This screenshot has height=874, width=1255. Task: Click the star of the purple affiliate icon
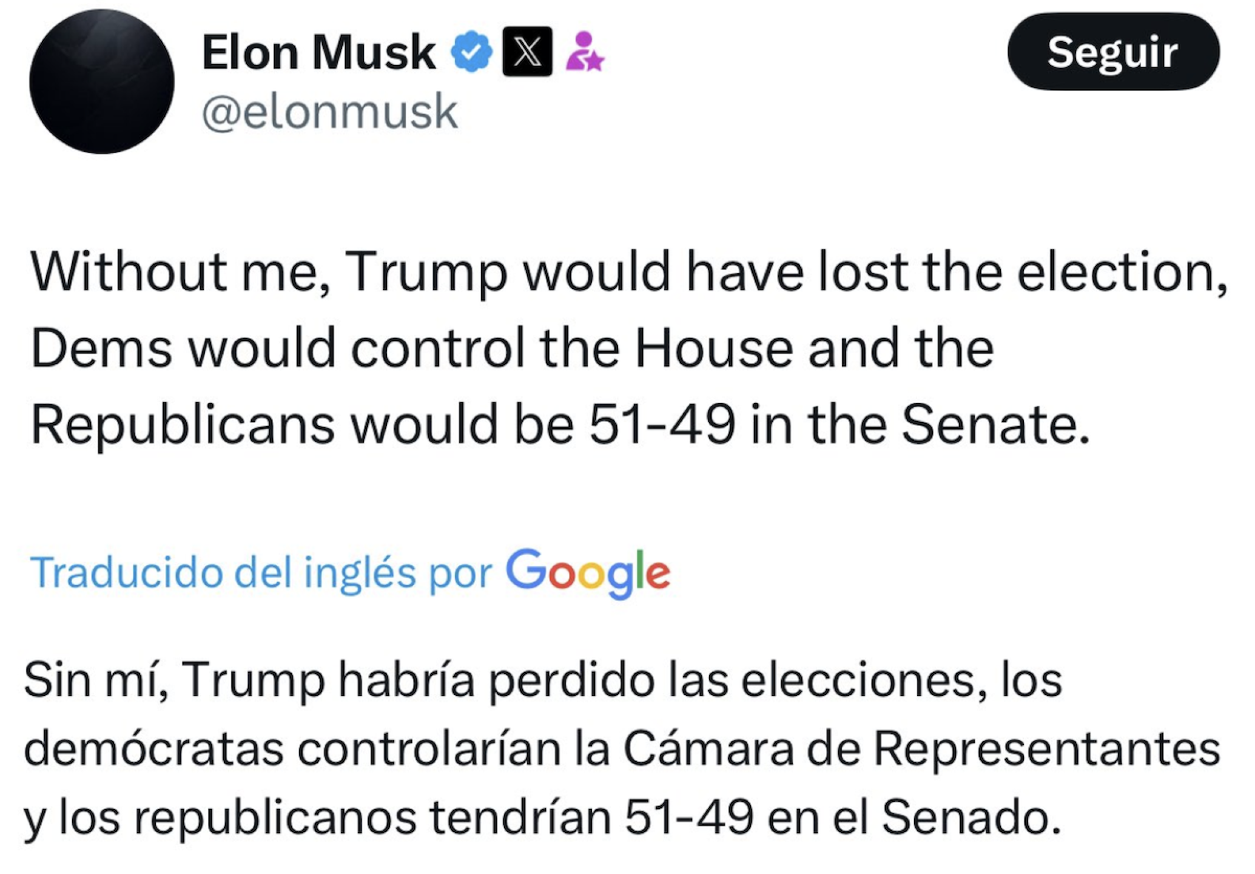point(593,61)
